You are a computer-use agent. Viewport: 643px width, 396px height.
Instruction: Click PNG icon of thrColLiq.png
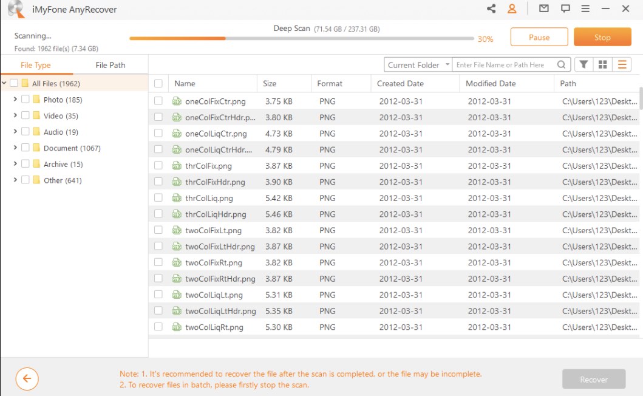click(177, 198)
